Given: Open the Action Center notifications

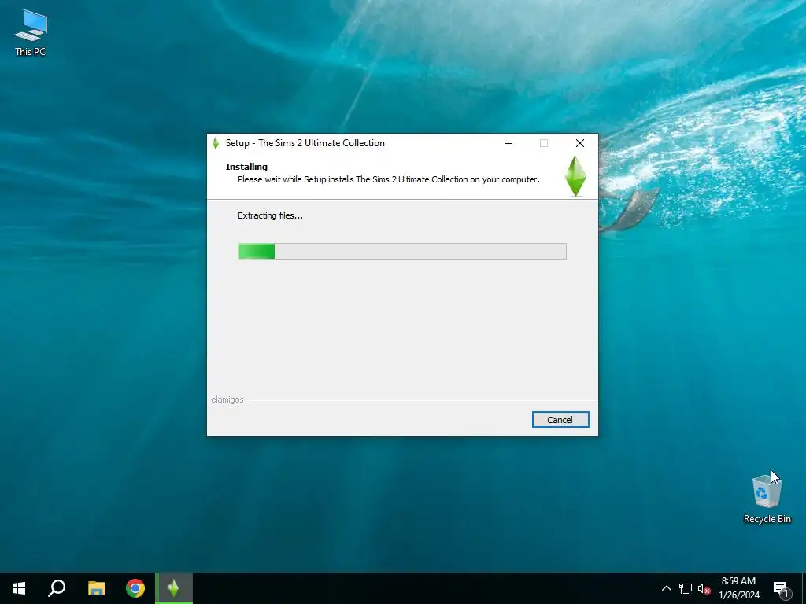Looking at the screenshot, I should (782, 588).
